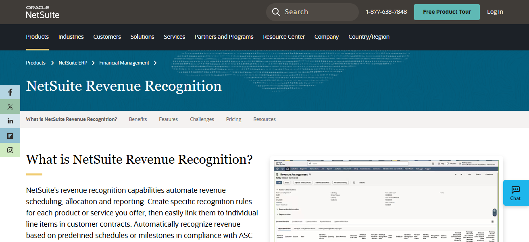The width and height of the screenshot is (529, 242).
Task: Open the Country/Region dropdown
Action: tap(369, 37)
